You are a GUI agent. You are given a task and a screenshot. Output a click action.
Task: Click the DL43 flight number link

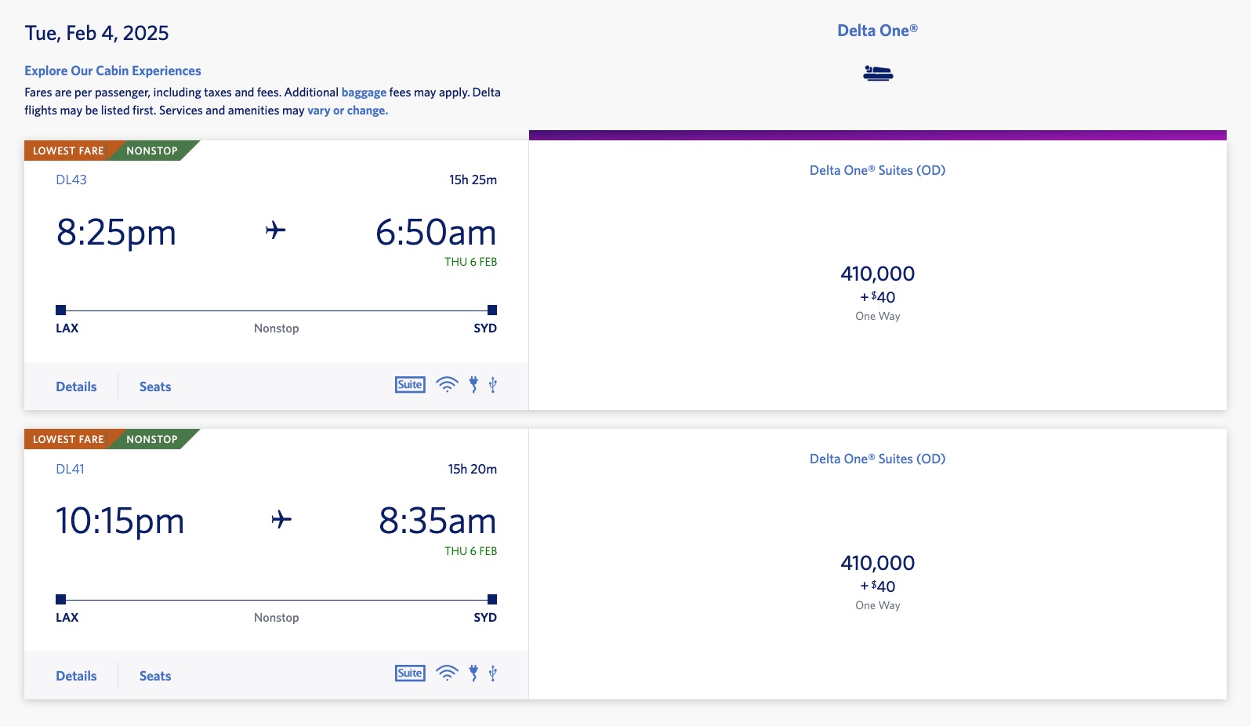71,180
